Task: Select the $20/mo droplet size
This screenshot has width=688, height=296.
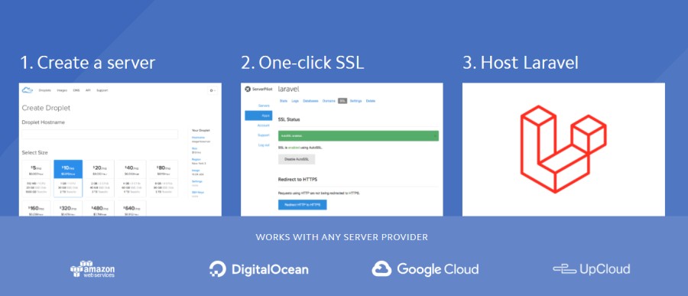Action: [99, 178]
